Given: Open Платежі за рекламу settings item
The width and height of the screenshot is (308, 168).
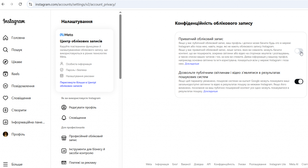Looking at the screenshot, I should (82, 163).
